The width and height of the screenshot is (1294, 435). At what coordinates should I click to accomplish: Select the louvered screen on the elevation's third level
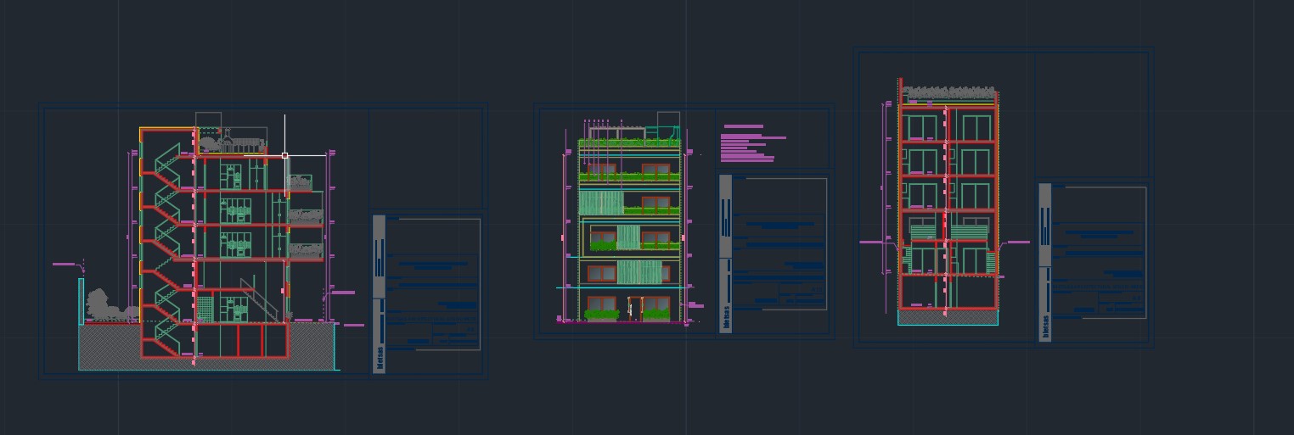(x=601, y=203)
